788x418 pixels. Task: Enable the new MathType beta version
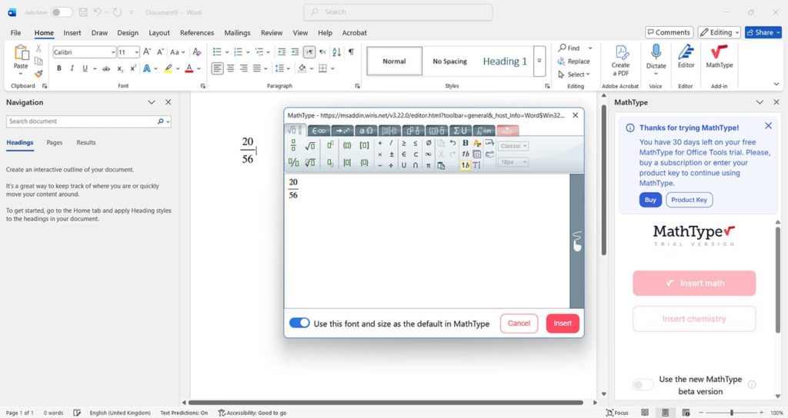(x=643, y=385)
